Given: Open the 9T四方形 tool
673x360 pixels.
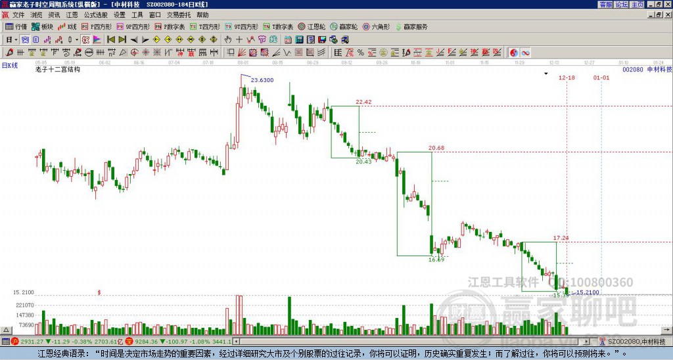Looking at the screenshot, I should coord(242,26).
